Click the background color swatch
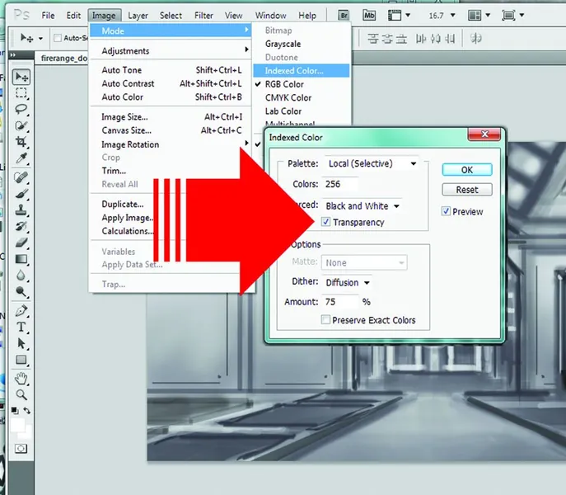Screen dimensions: 566x495 coord(27,432)
